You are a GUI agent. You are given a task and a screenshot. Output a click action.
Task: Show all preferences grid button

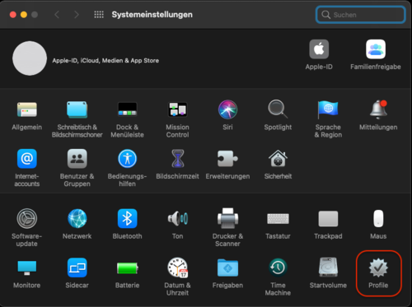(x=99, y=15)
